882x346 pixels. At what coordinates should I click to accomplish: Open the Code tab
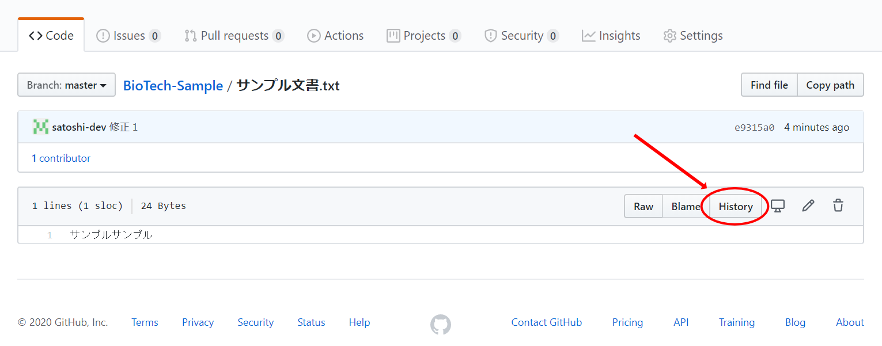[51, 36]
